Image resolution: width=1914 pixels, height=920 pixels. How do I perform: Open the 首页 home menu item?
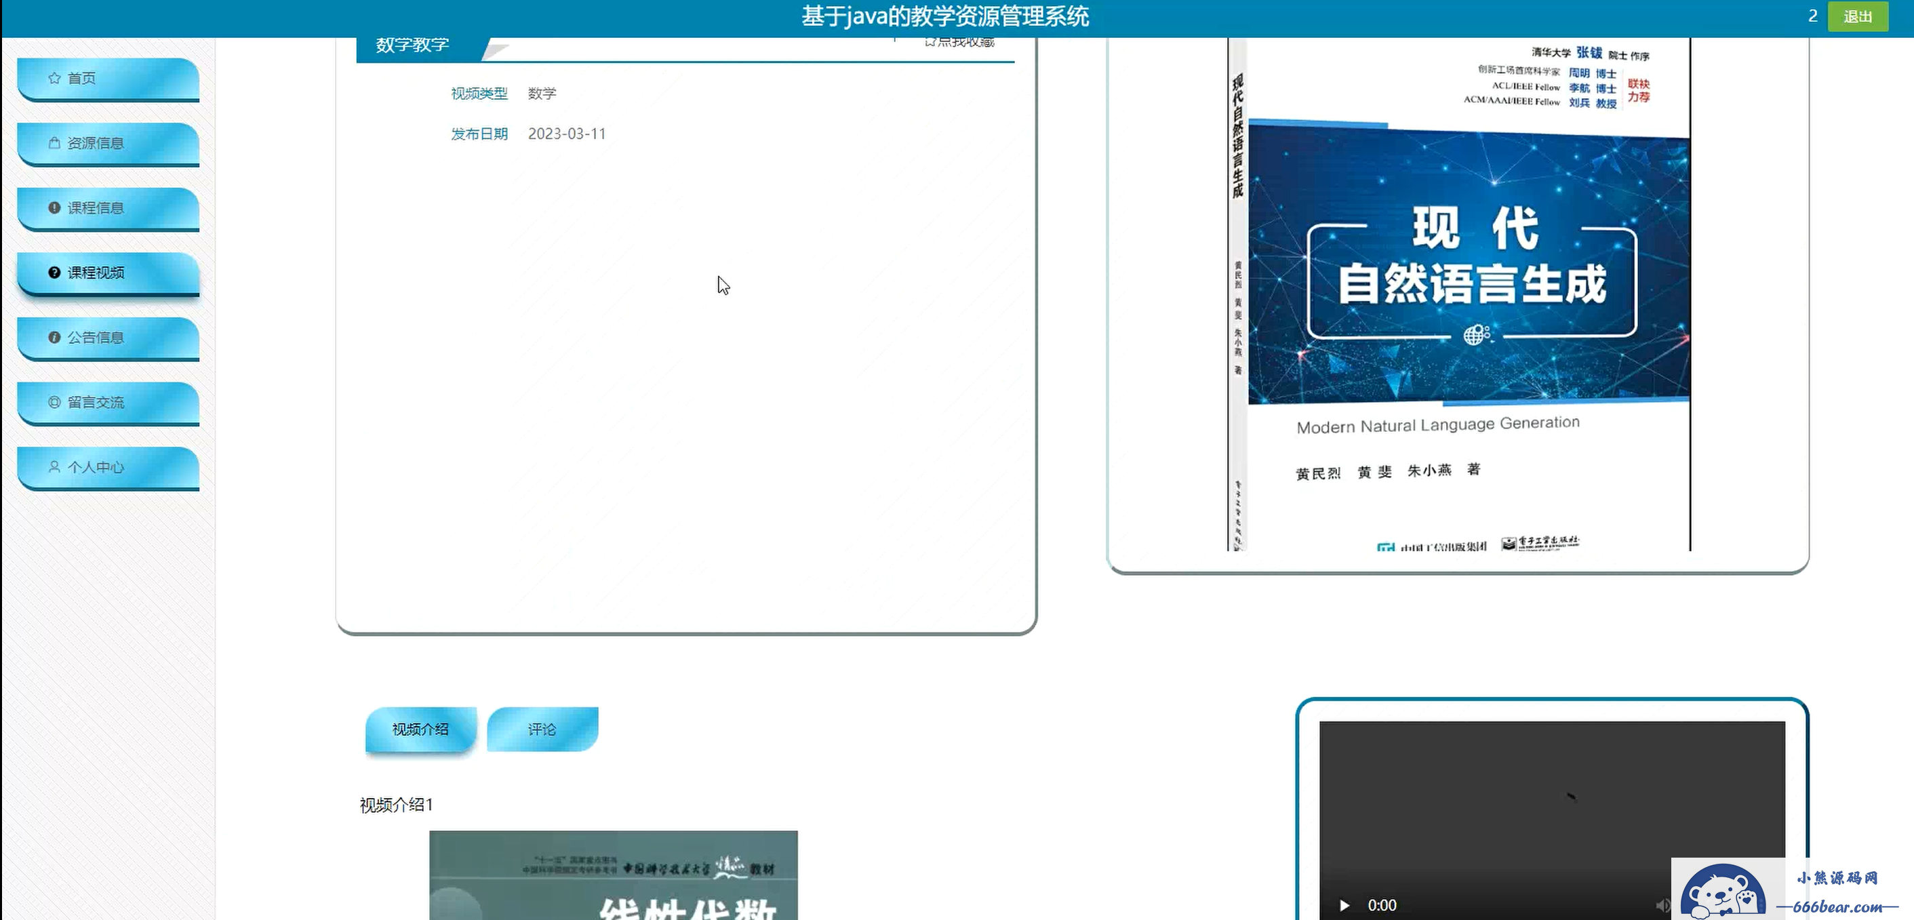click(108, 79)
